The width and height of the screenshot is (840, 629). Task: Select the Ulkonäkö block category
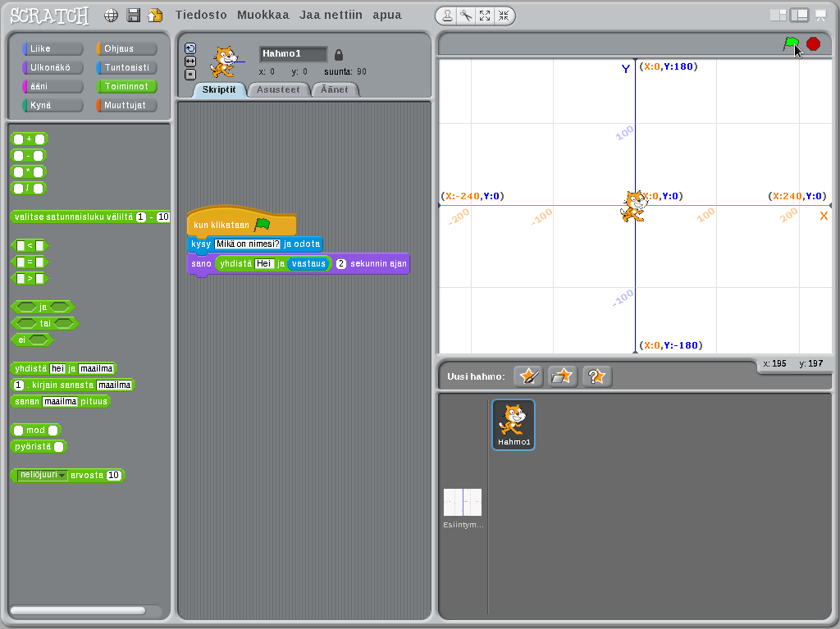[52, 67]
